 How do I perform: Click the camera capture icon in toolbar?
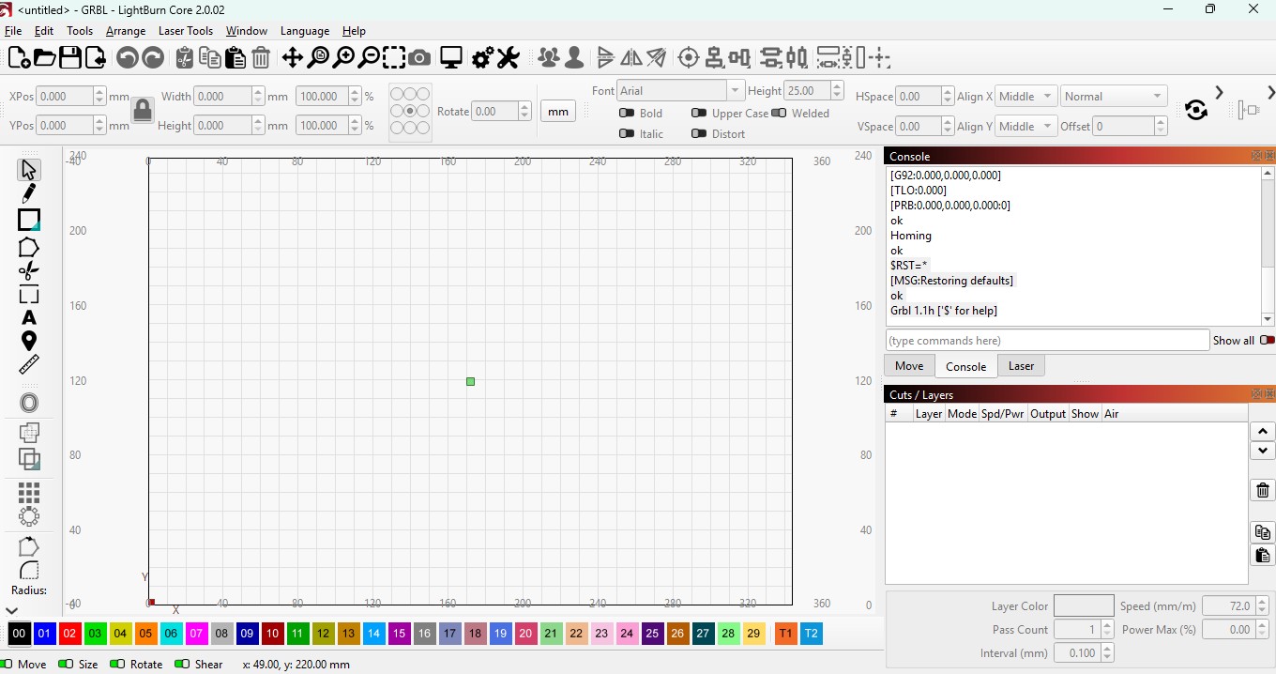click(419, 58)
